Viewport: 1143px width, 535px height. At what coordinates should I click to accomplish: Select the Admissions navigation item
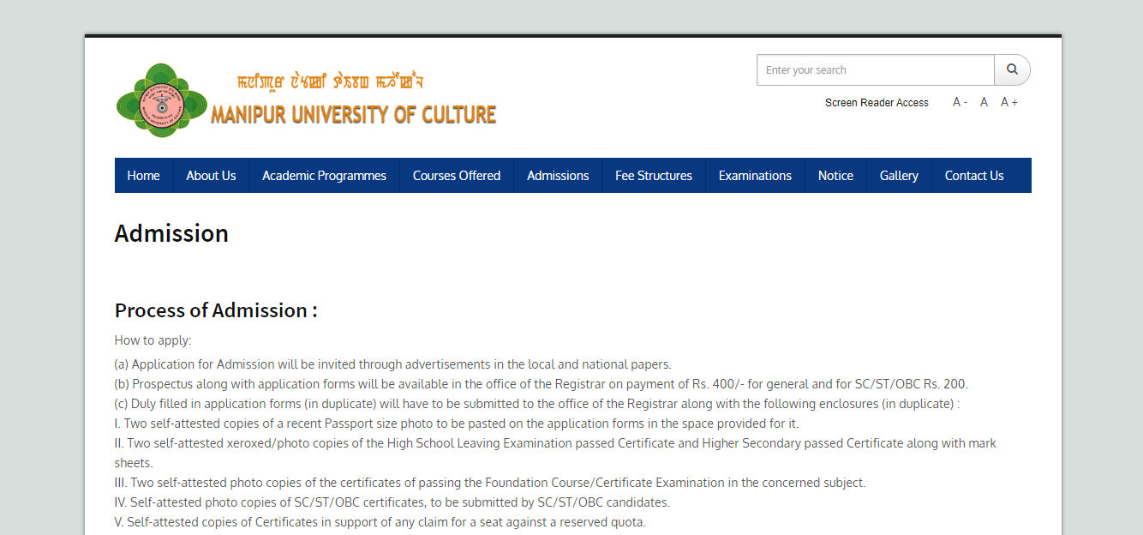click(x=558, y=175)
